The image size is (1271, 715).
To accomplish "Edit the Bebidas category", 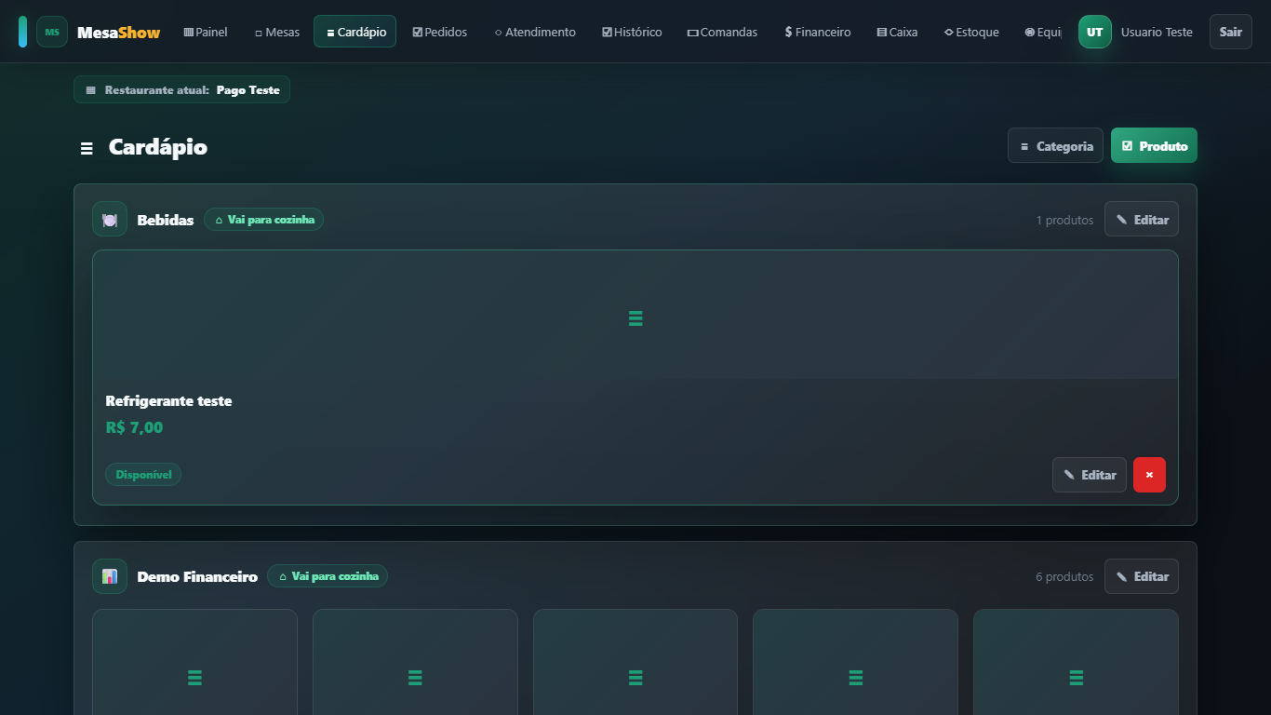I will click(x=1142, y=220).
